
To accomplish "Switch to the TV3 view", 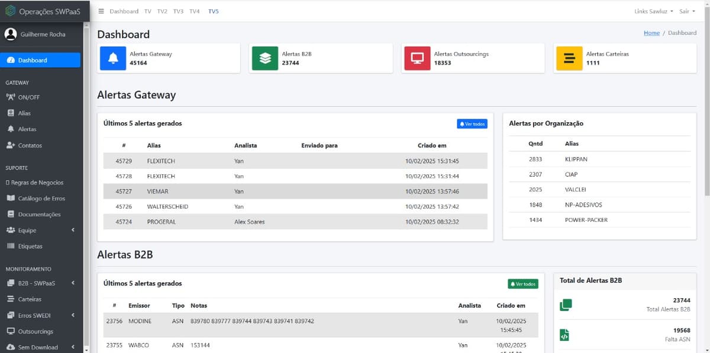I will pyautogui.click(x=178, y=11).
